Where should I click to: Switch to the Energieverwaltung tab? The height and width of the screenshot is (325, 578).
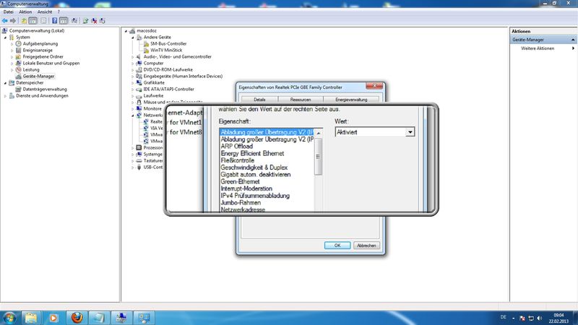pyautogui.click(x=351, y=100)
